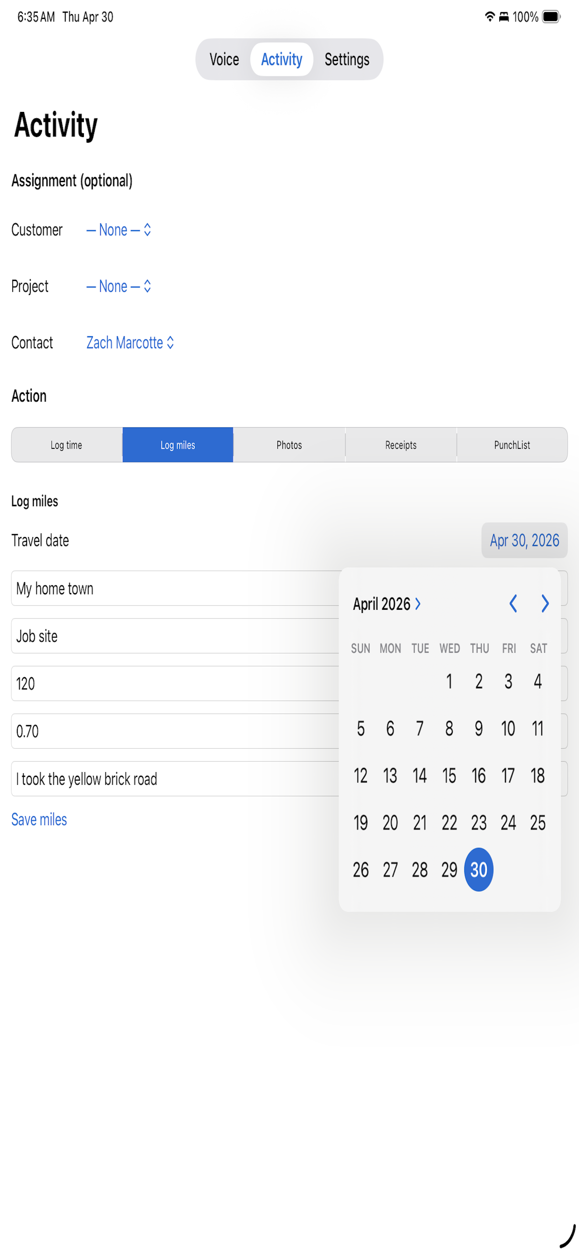Switch to the Voice tab
The image size is (579, 1253).
pos(224,59)
